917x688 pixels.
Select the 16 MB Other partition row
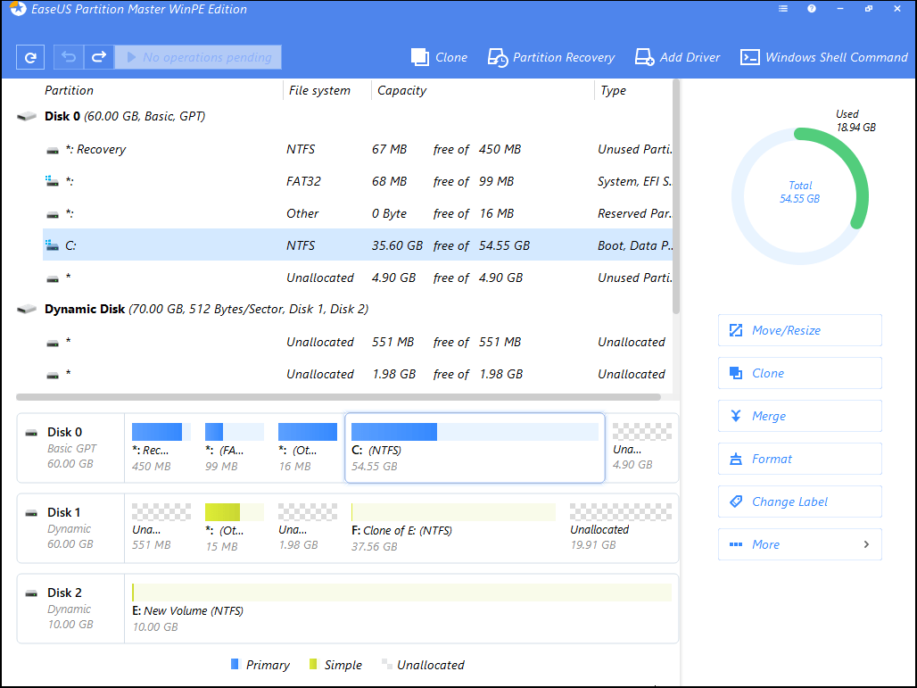coord(358,213)
